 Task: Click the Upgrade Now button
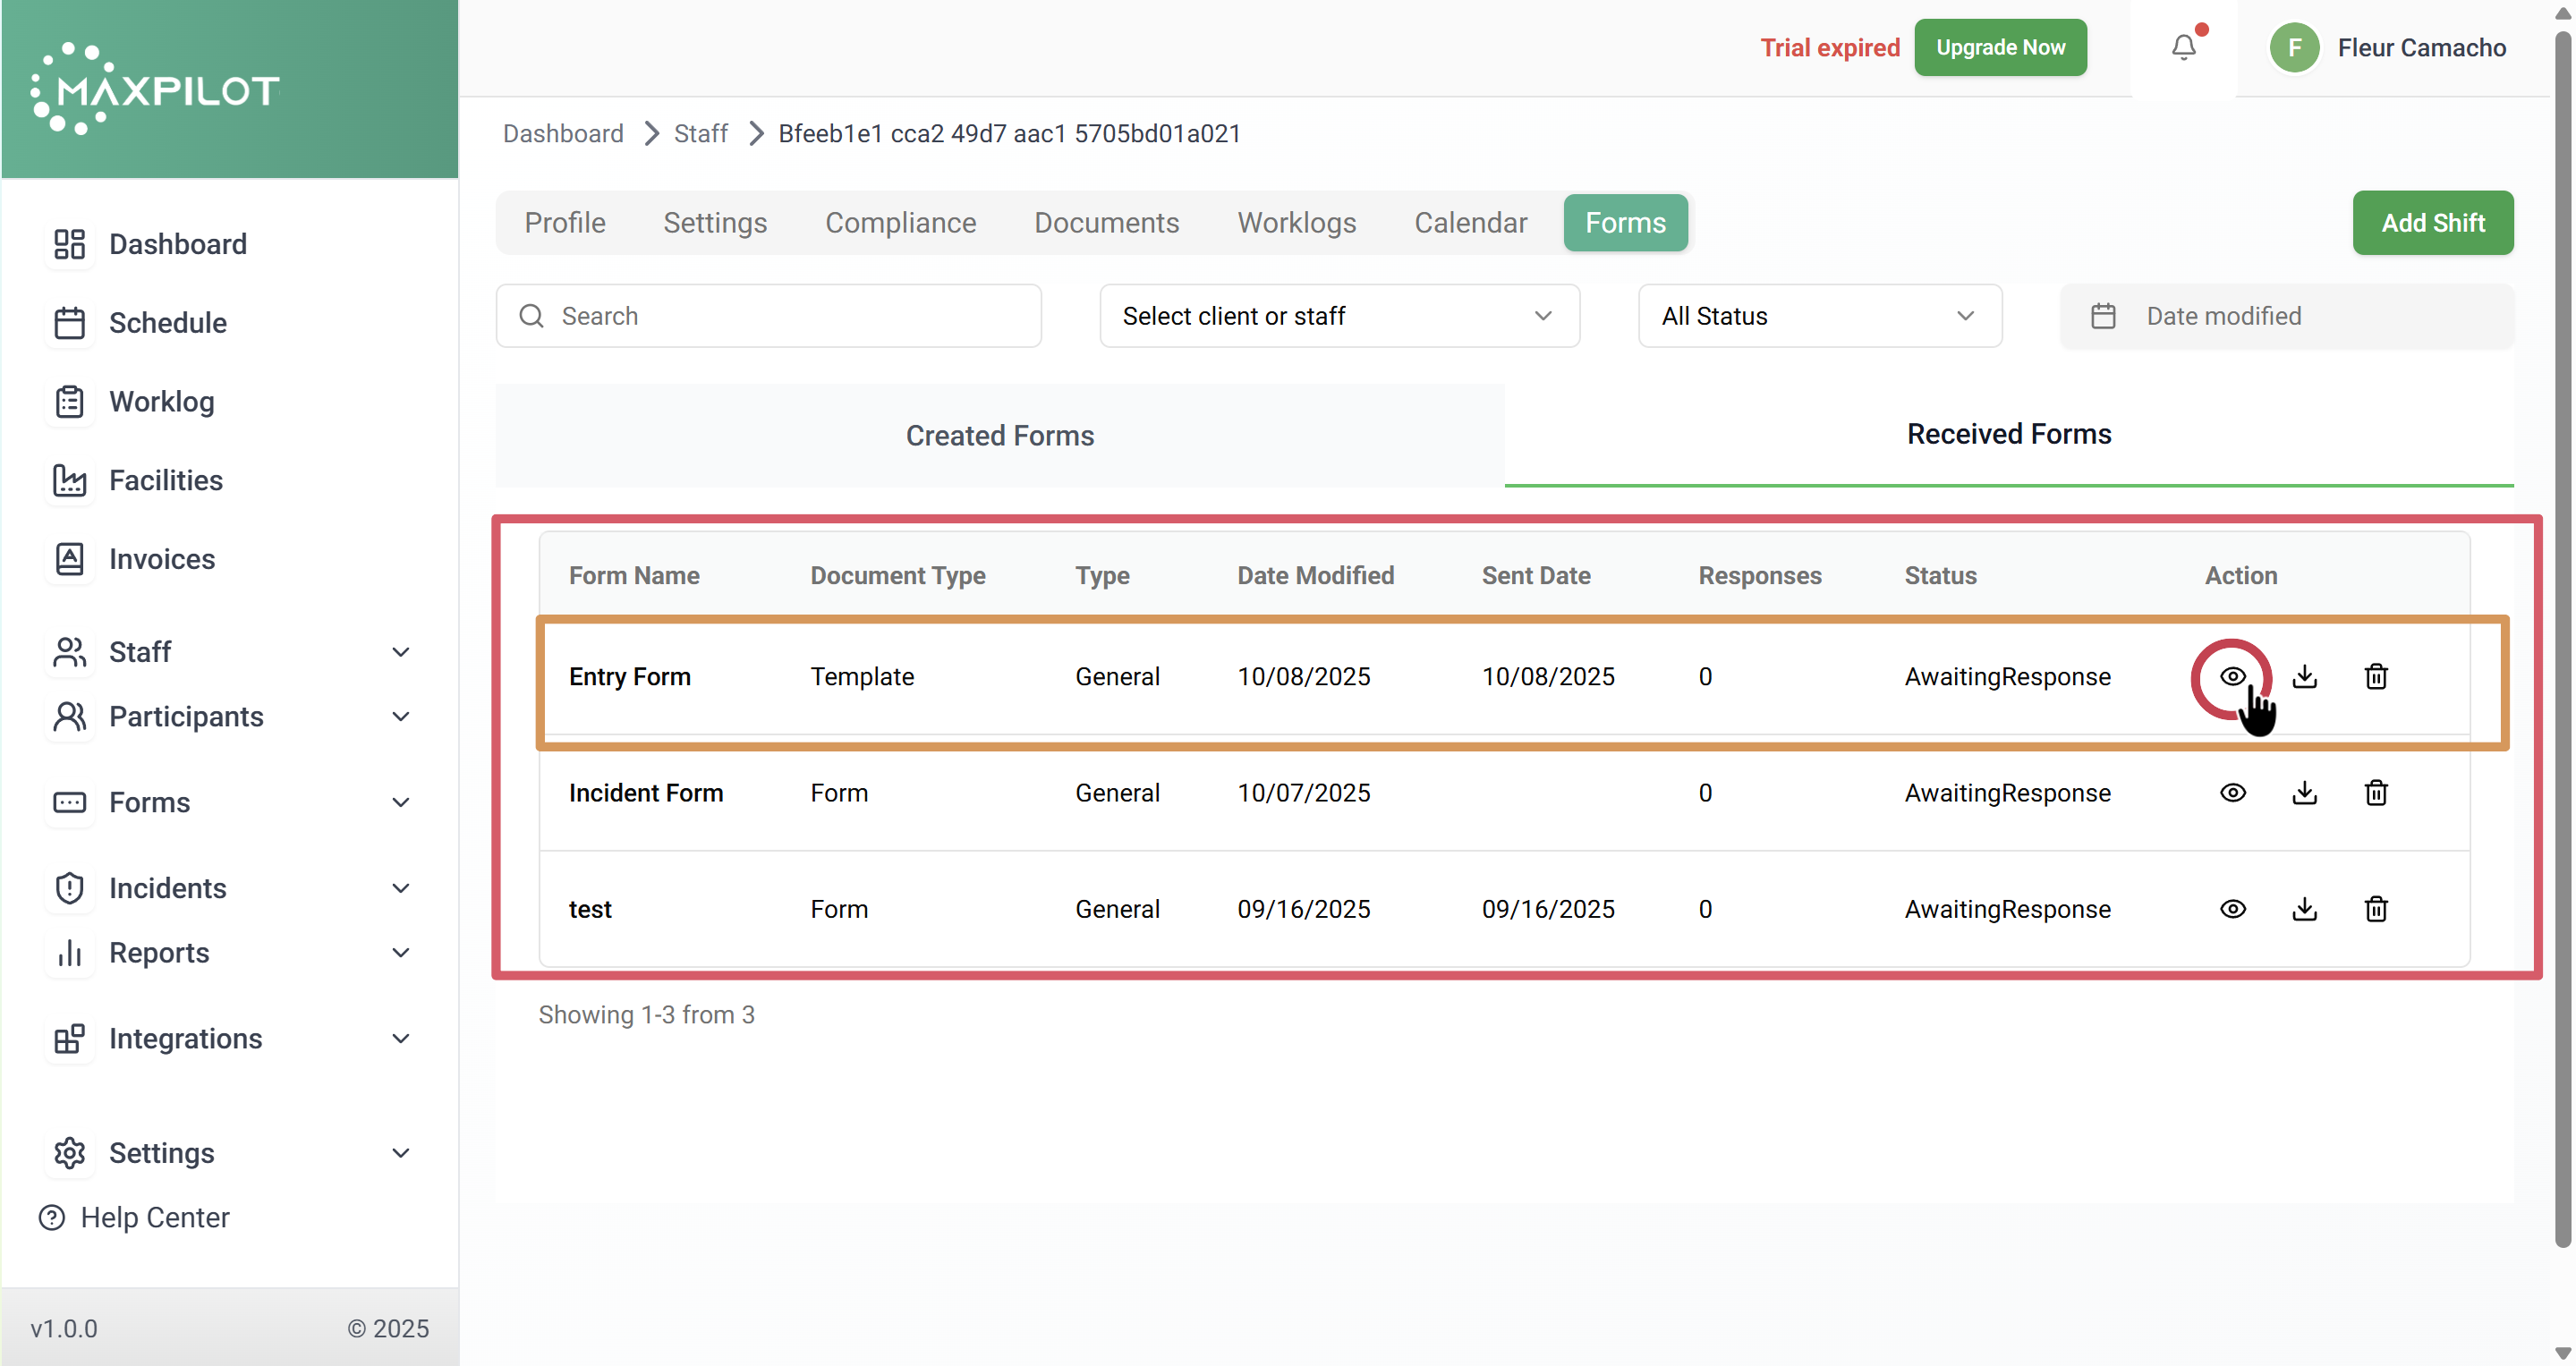click(x=2000, y=47)
